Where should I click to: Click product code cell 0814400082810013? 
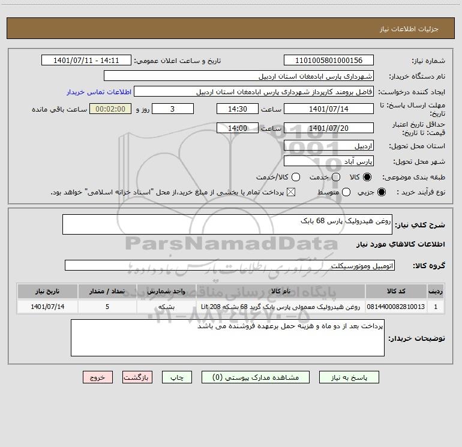(x=396, y=307)
